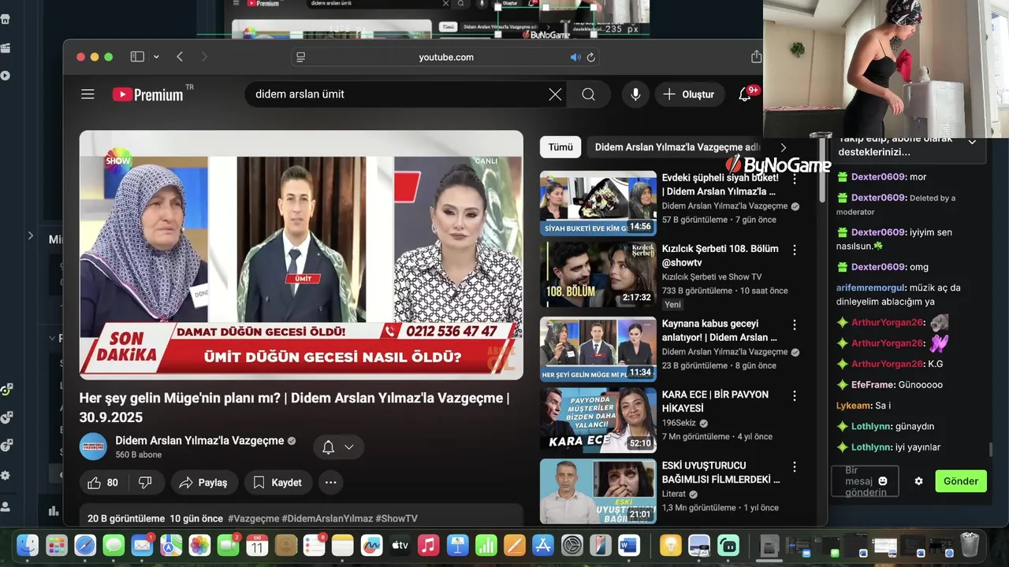Play 'Kızılcık Şerbeti 108. Bölüm' thumbnail
Screen dimensions: 1009x567
pos(598,274)
